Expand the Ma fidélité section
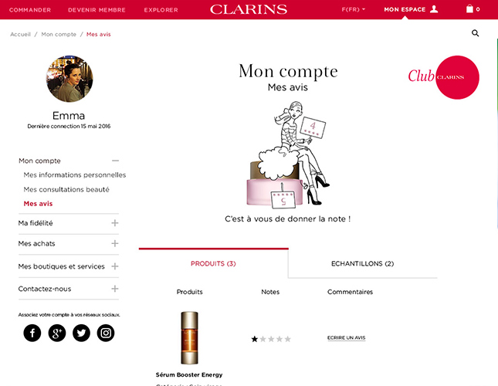This screenshot has height=386, width=498. click(x=115, y=223)
